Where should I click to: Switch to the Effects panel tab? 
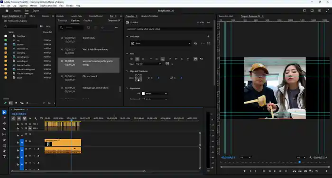pyautogui.click(x=32, y=16)
